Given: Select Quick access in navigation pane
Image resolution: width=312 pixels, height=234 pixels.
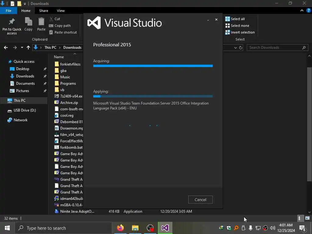Looking at the screenshot, I should [x=22, y=62].
